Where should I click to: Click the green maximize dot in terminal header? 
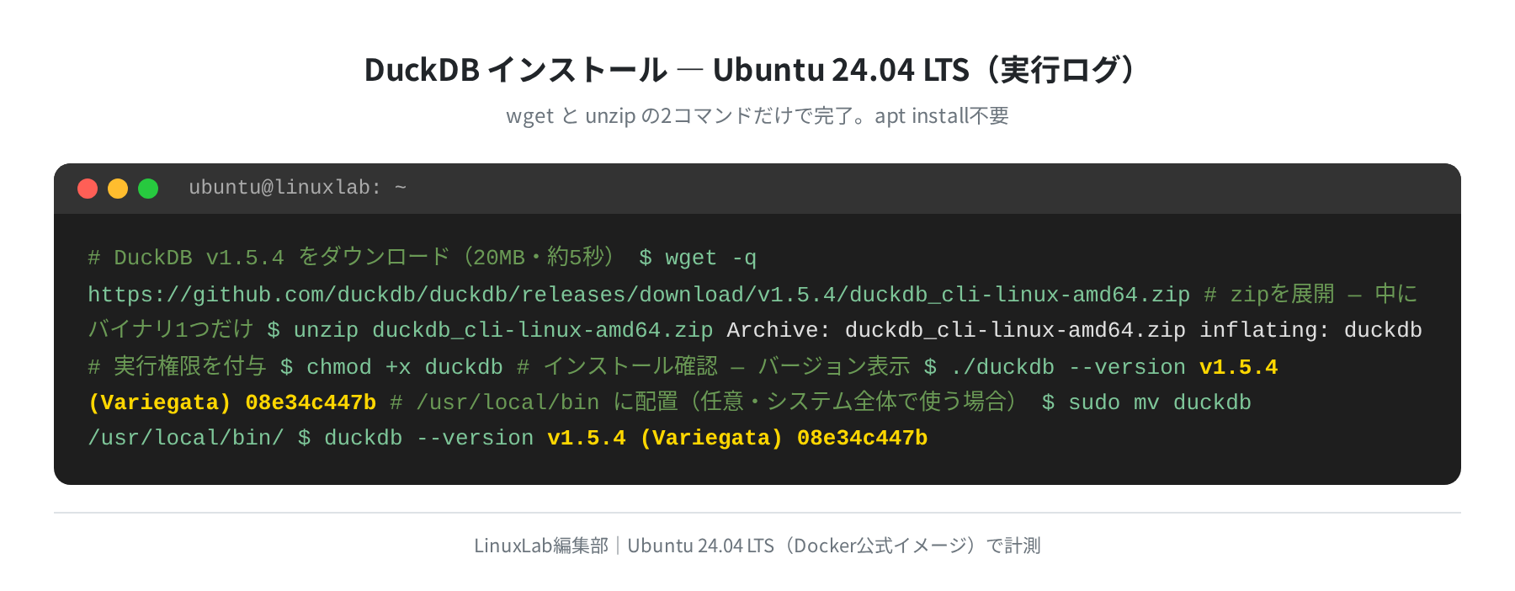click(148, 189)
